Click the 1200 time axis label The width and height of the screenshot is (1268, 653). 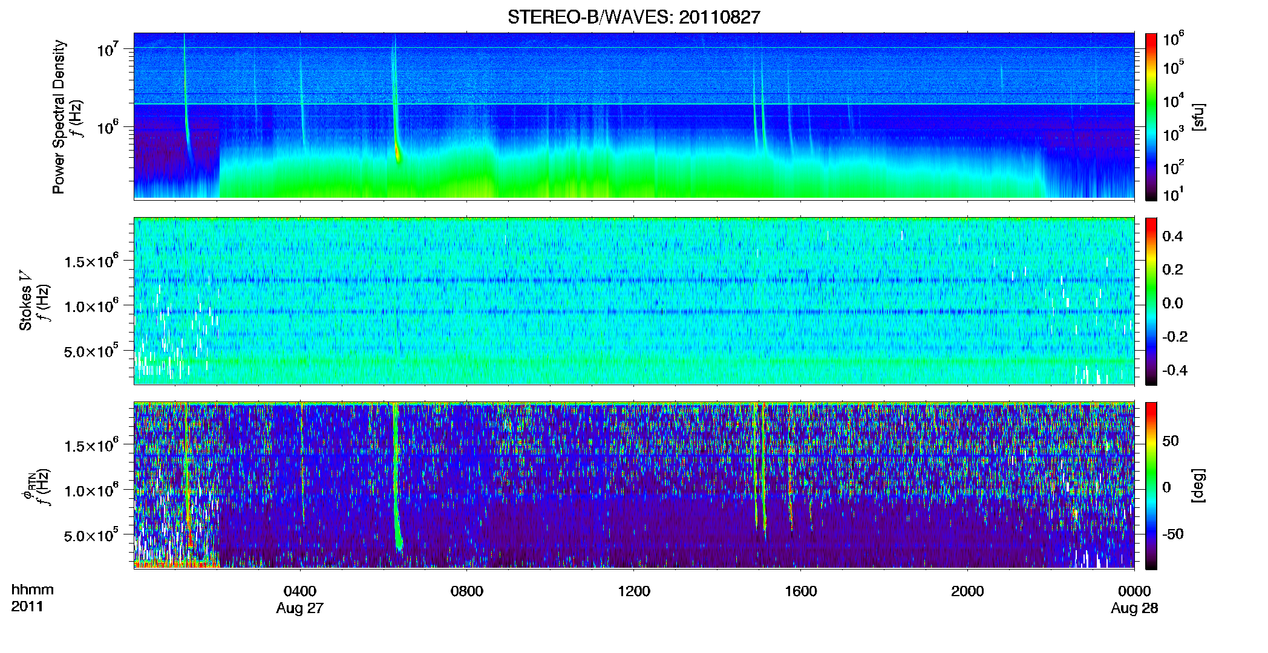[x=634, y=591]
